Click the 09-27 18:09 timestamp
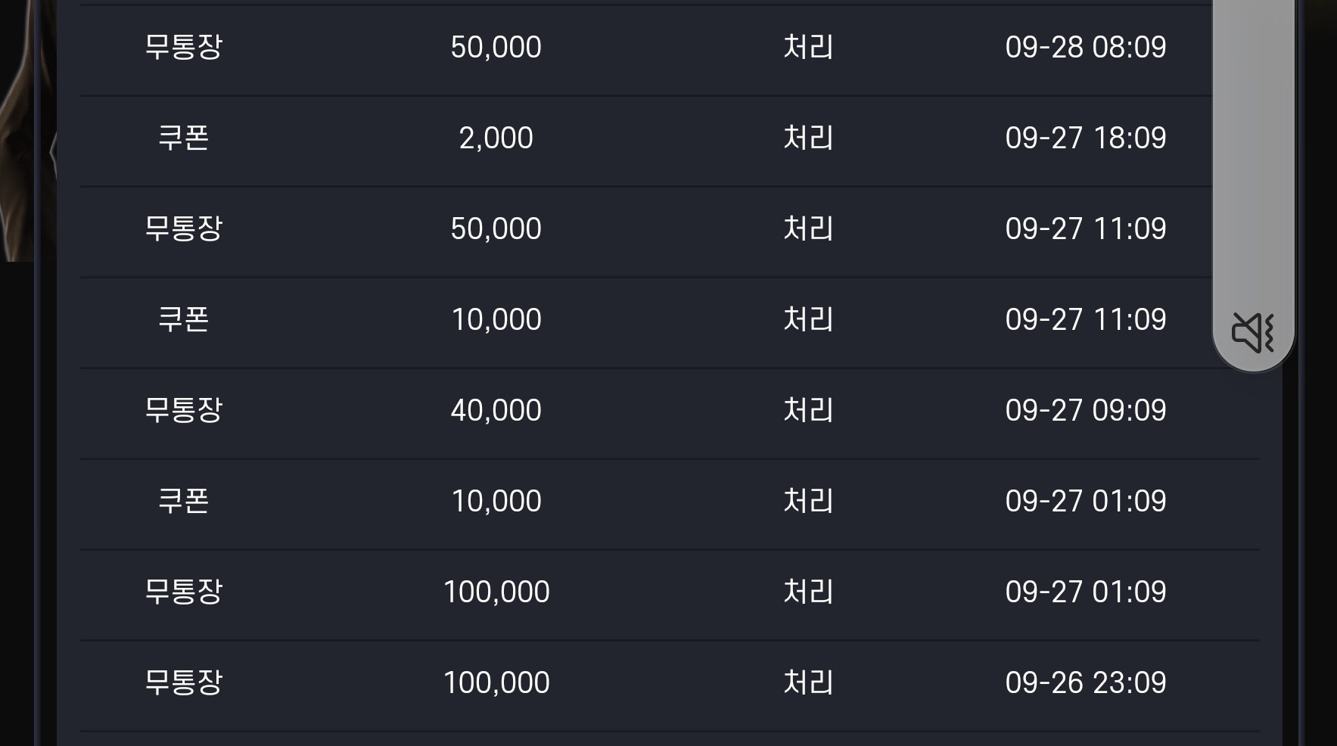Viewport: 1337px width, 746px height. point(1085,138)
